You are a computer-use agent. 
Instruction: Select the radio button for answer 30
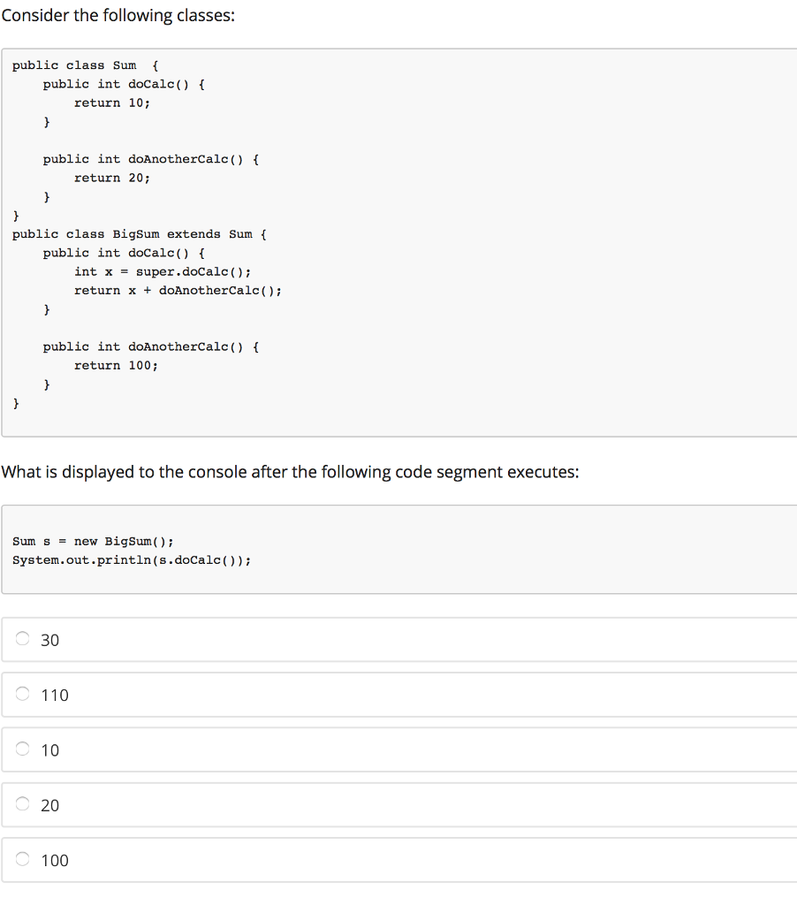pos(22,639)
